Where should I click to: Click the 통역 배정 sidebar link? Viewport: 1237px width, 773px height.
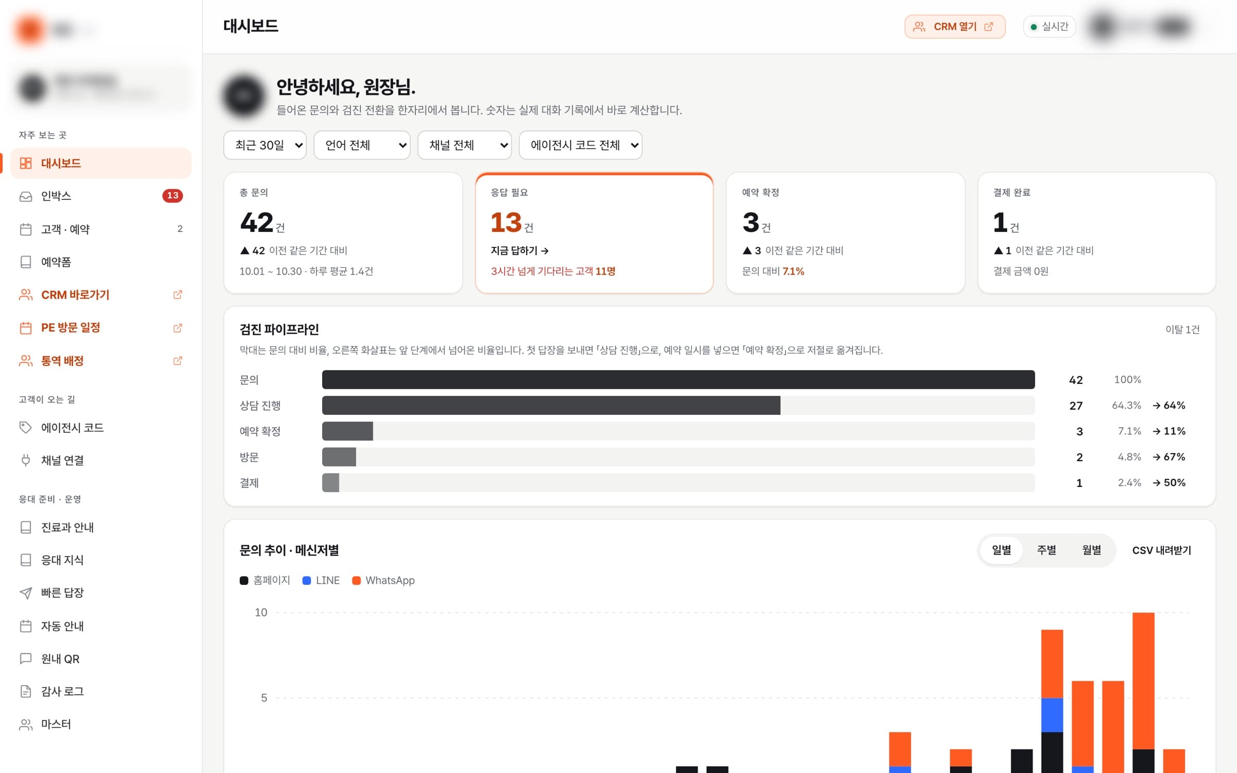101,361
